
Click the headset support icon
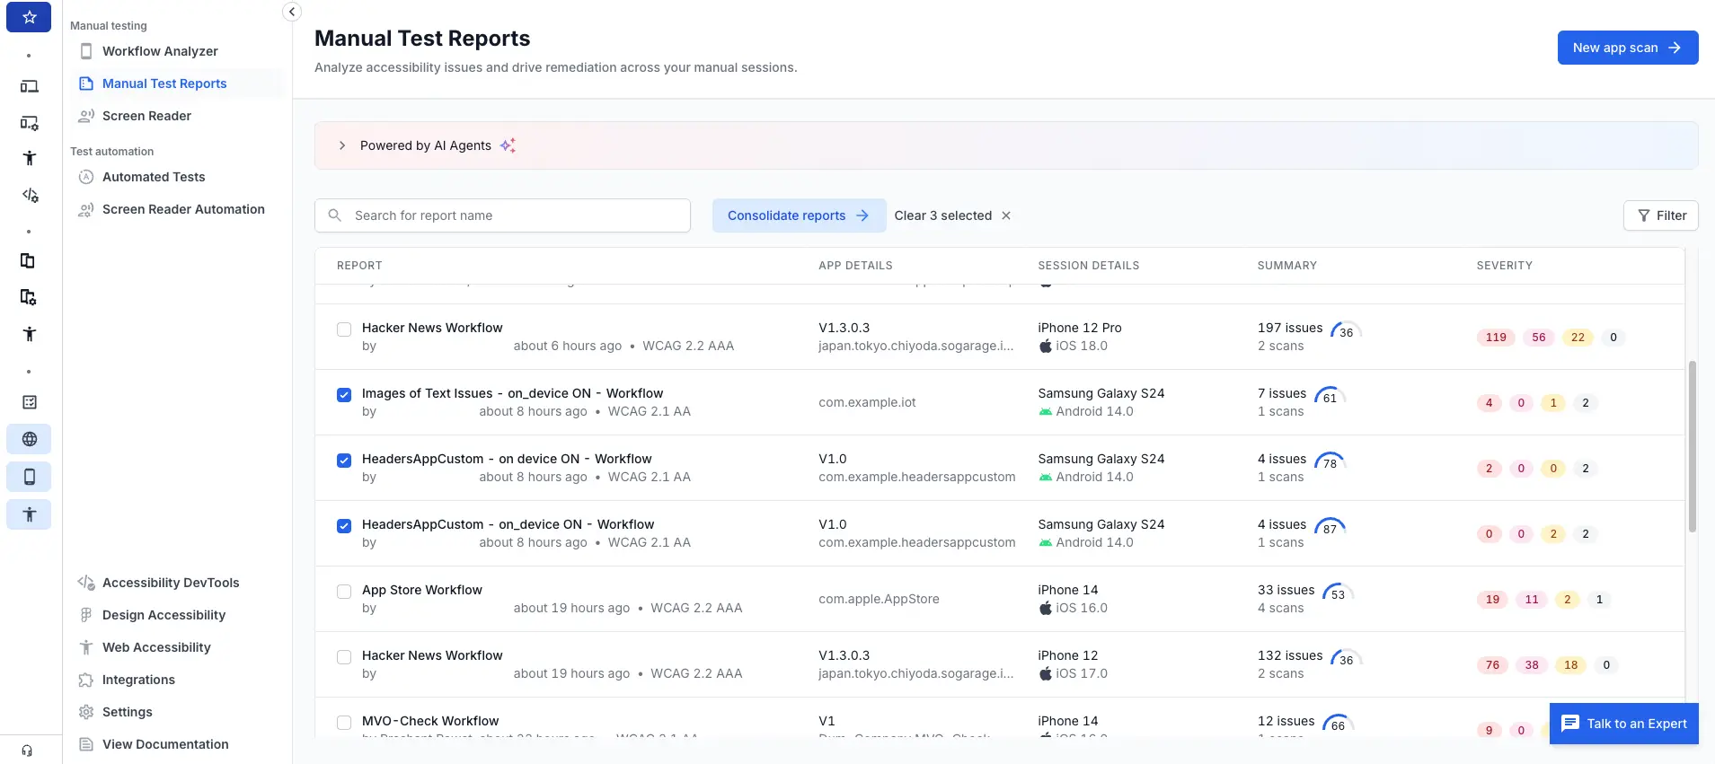[x=27, y=751]
